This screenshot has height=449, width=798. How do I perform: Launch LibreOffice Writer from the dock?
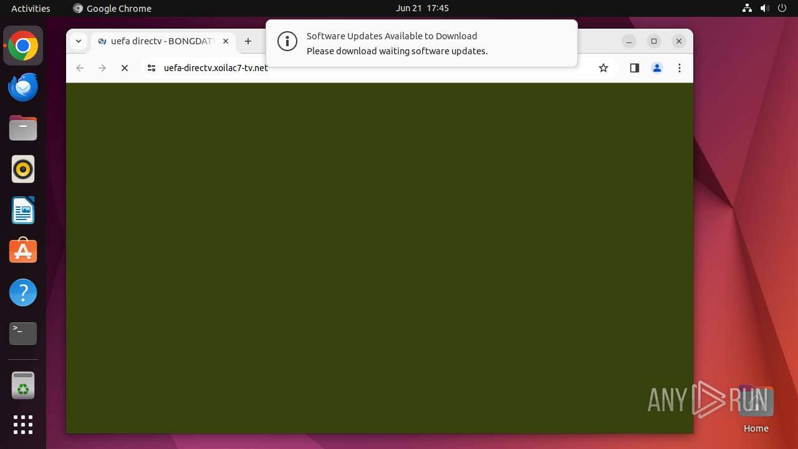(23, 211)
